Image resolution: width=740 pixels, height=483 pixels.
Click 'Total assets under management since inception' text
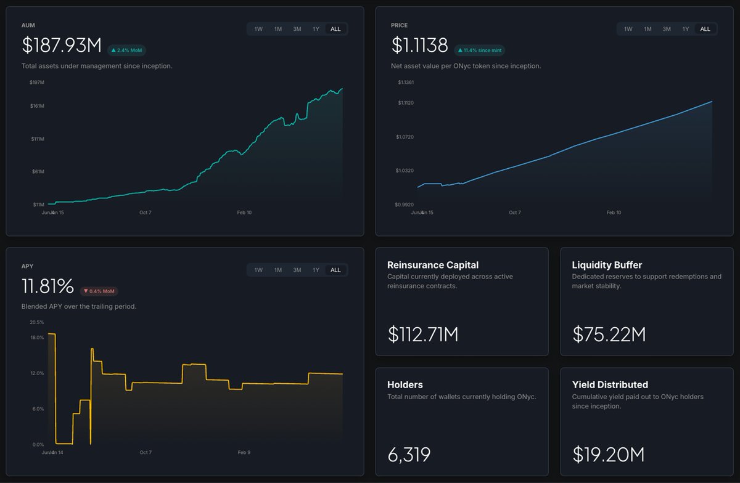click(97, 66)
